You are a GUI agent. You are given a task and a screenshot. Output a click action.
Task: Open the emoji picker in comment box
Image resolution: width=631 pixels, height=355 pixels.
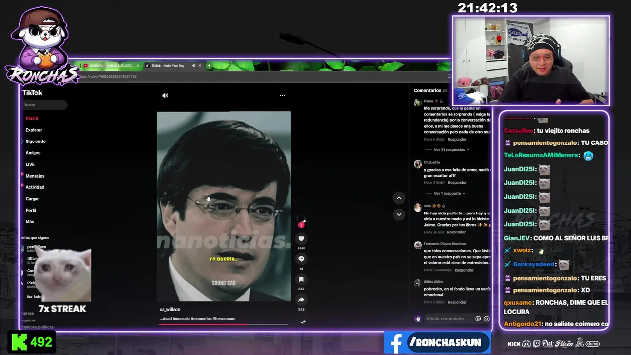pos(486,319)
